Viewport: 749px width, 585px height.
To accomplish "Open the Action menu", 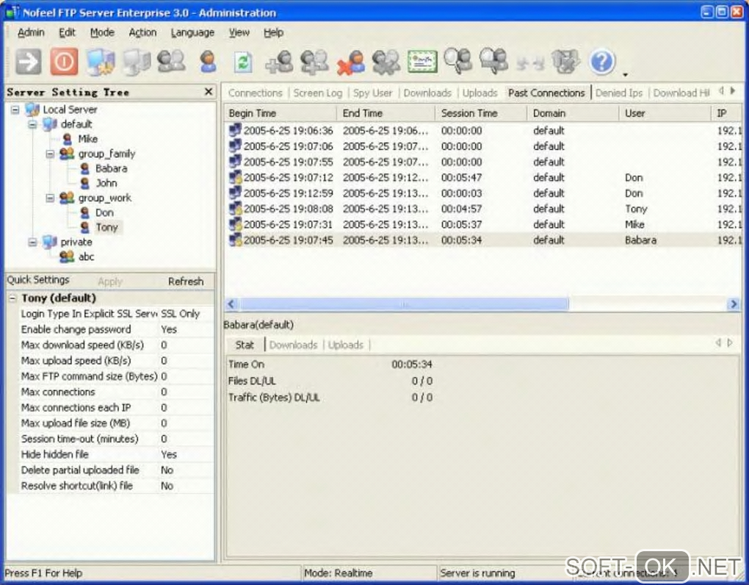I will 142,32.
